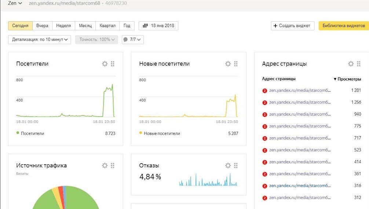Open page link with 361 views
The image size is (369, 209).
tap(300, 174)
